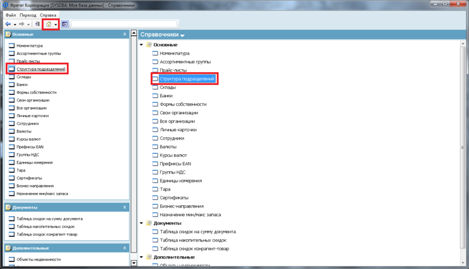The height and width of the screenshot is (269, 469).
Task: Click the Бизнес-направления icon in the tree
Action: 155,206
